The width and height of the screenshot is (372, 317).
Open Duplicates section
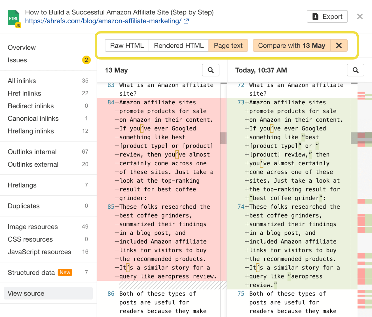[48, 206]
